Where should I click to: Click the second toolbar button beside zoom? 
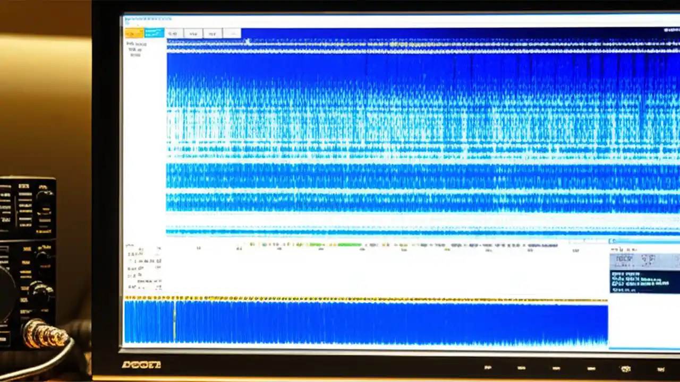[x=193, y=33]
